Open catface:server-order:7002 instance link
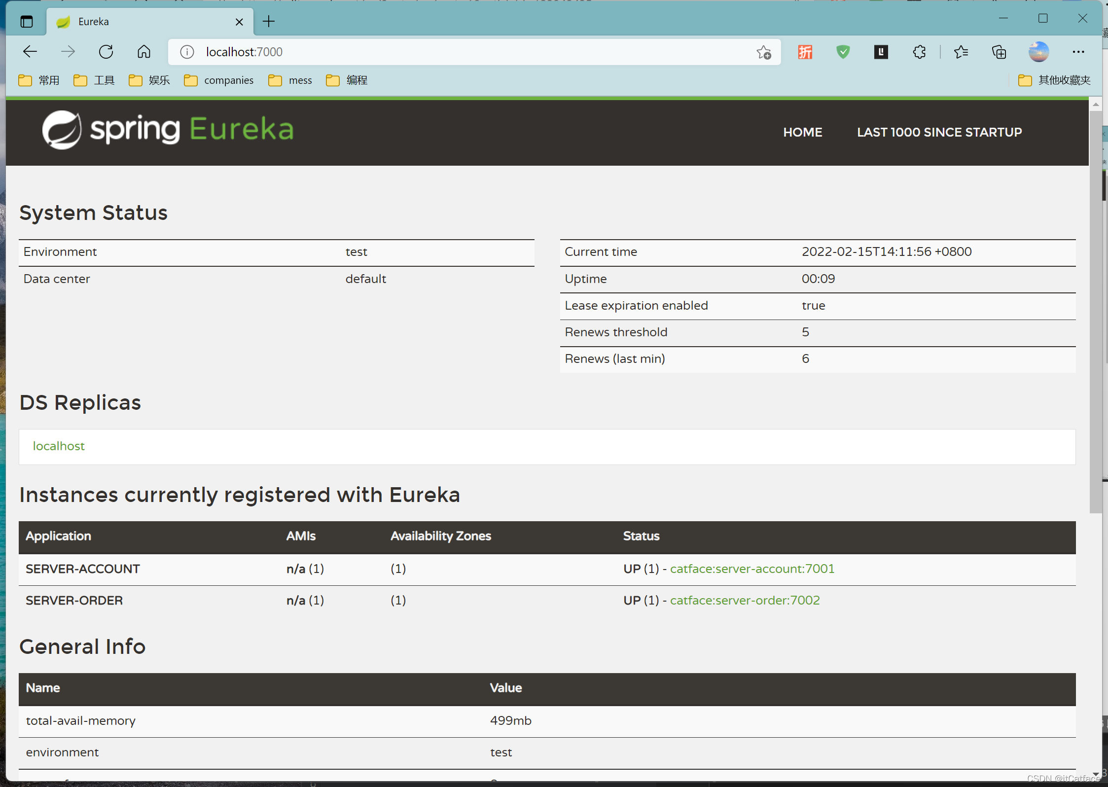 (745, 601)
